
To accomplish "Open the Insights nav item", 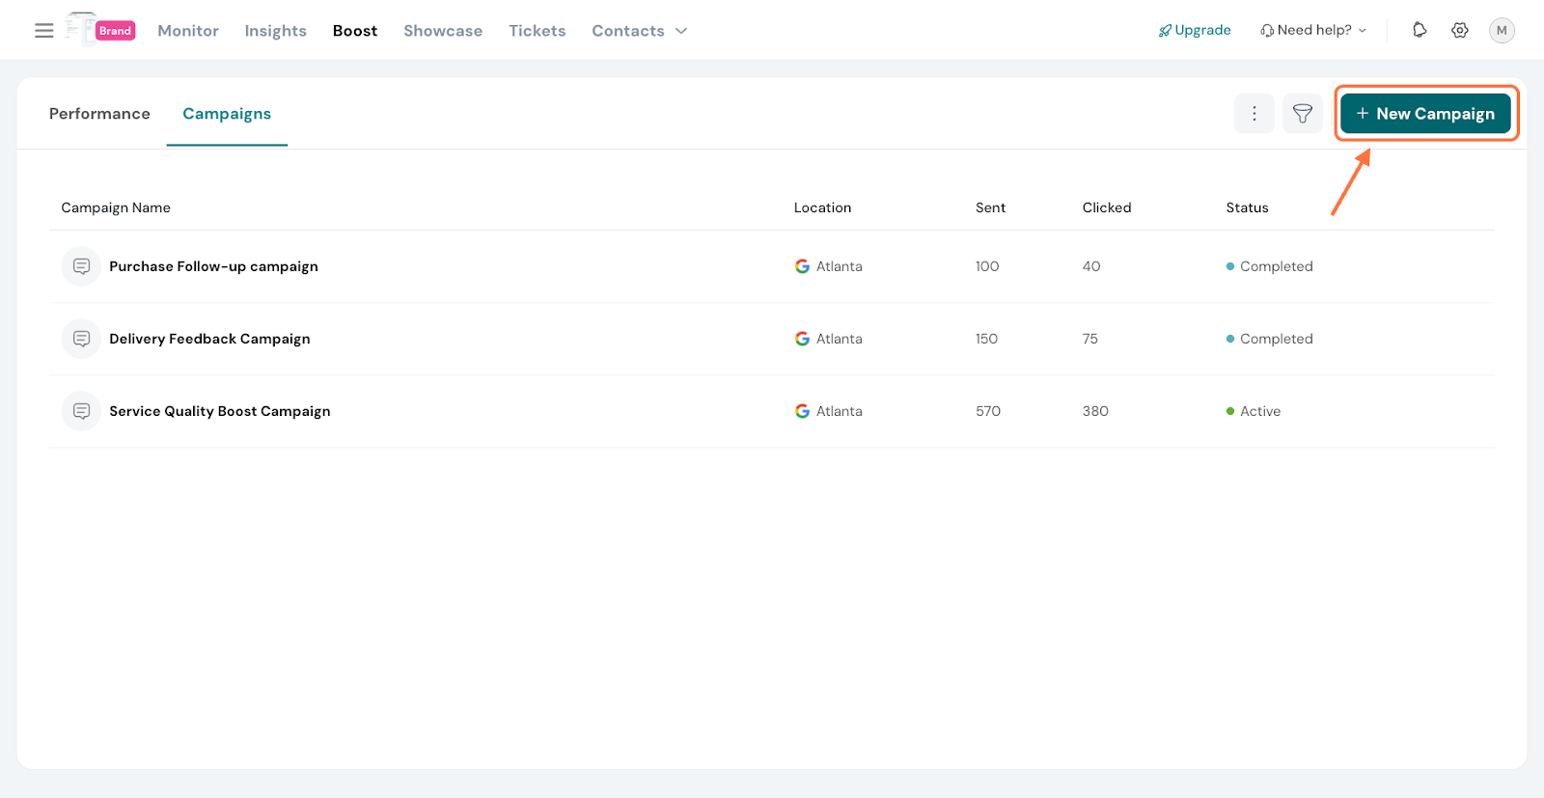I will 275,31.
